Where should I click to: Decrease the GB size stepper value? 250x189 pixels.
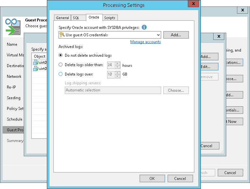(118, 76)
